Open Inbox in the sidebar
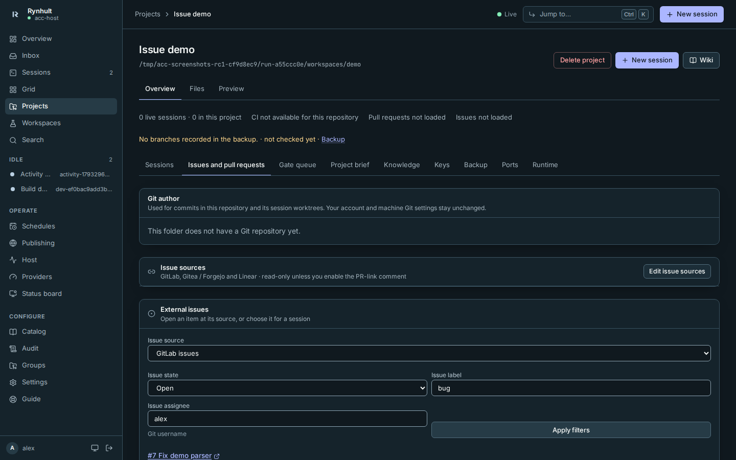Screen dimensions: 736x460 point(61,56)
